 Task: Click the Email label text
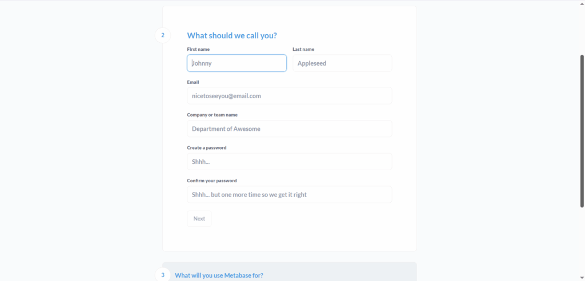[x=193, y=82]
